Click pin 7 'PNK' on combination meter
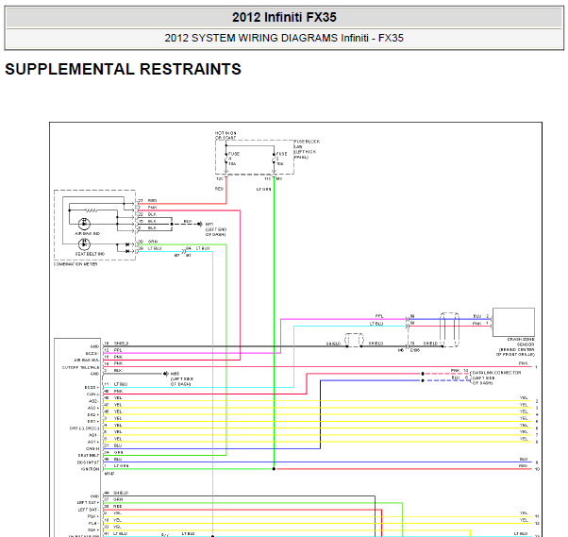The image size is (568, 537). coord(148,208)
